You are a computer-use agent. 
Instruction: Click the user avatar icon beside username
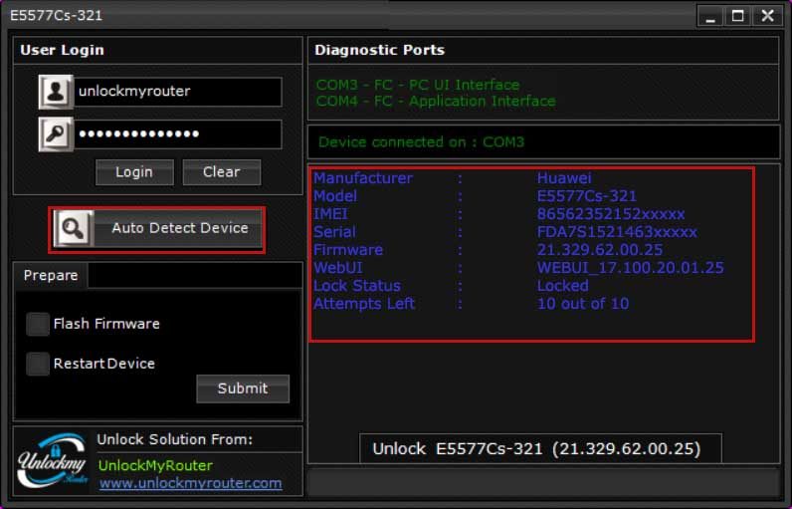pos(56,92)
